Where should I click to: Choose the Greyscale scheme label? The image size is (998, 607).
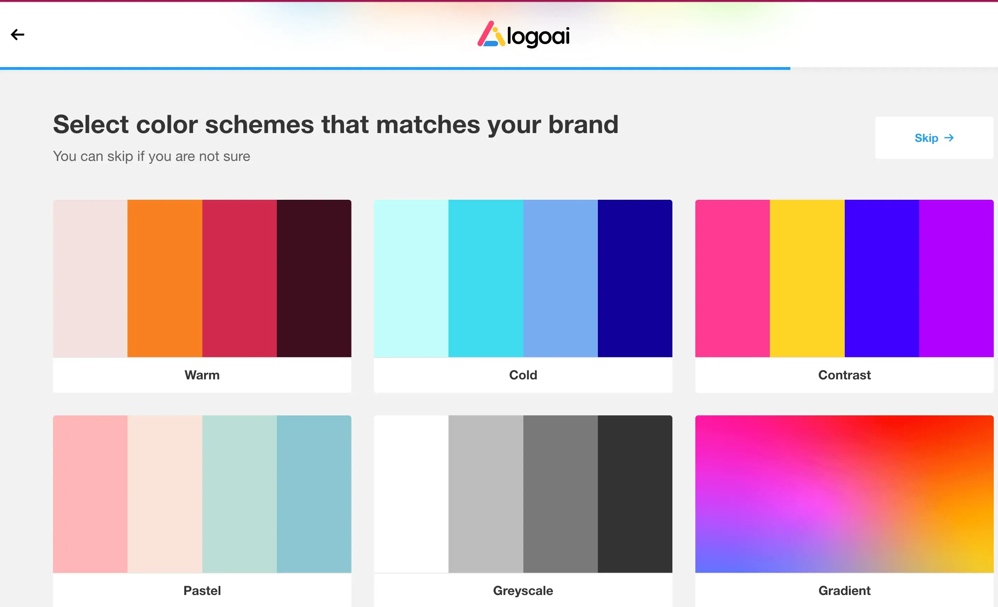(523, 590)
